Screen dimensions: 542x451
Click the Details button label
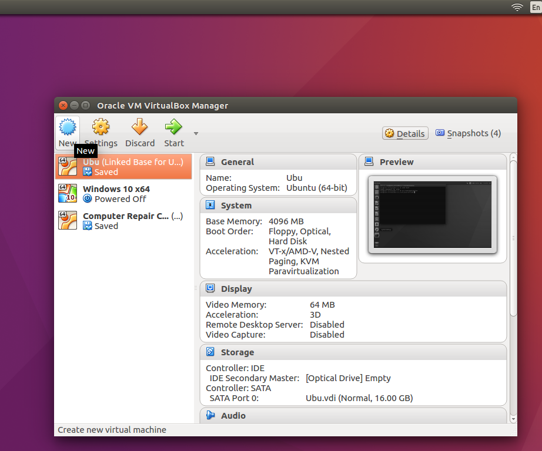click(410, 133)
